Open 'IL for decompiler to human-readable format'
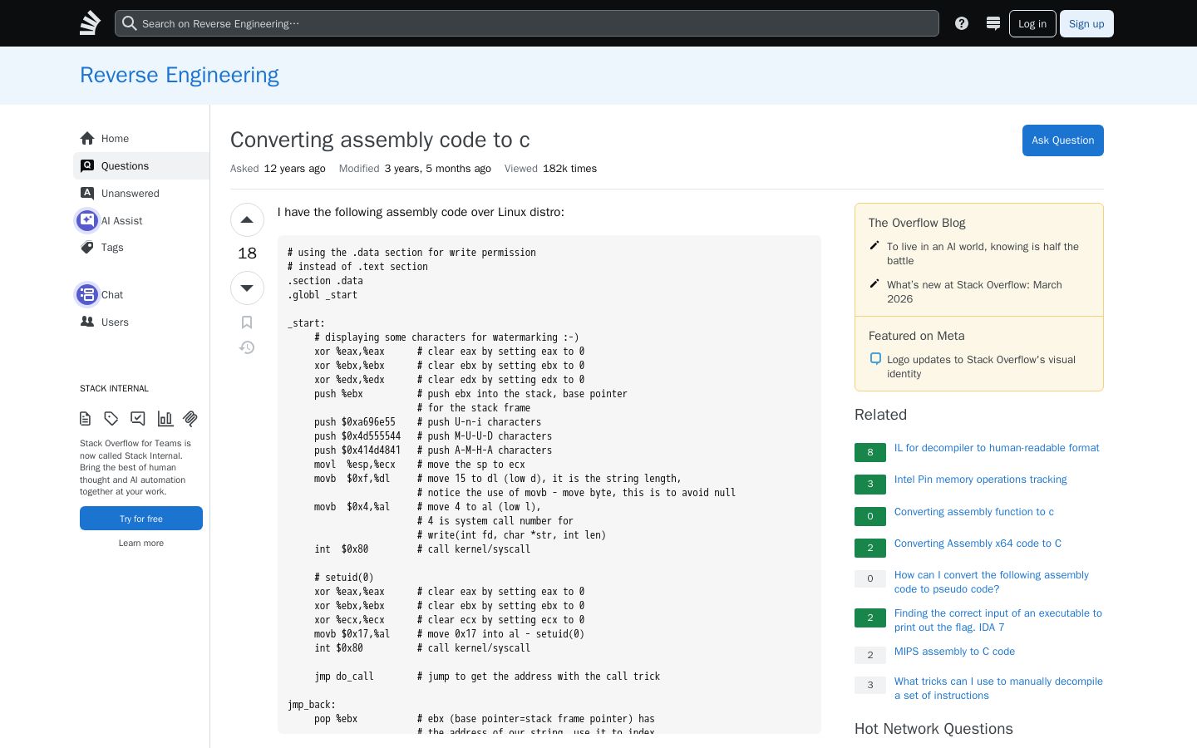This screenshot has width=1197, height=748. pyautogui.click(x=997, y=448)
